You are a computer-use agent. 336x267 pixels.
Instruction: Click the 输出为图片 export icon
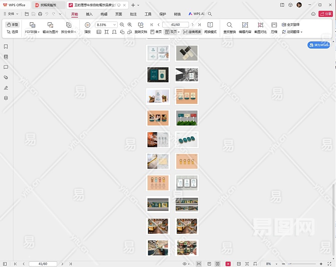pyautogui.click(x=50, y=25)
